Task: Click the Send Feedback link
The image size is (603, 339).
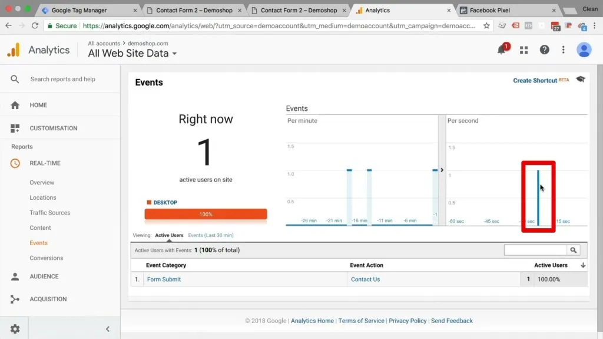Action: tap(452, 321)
